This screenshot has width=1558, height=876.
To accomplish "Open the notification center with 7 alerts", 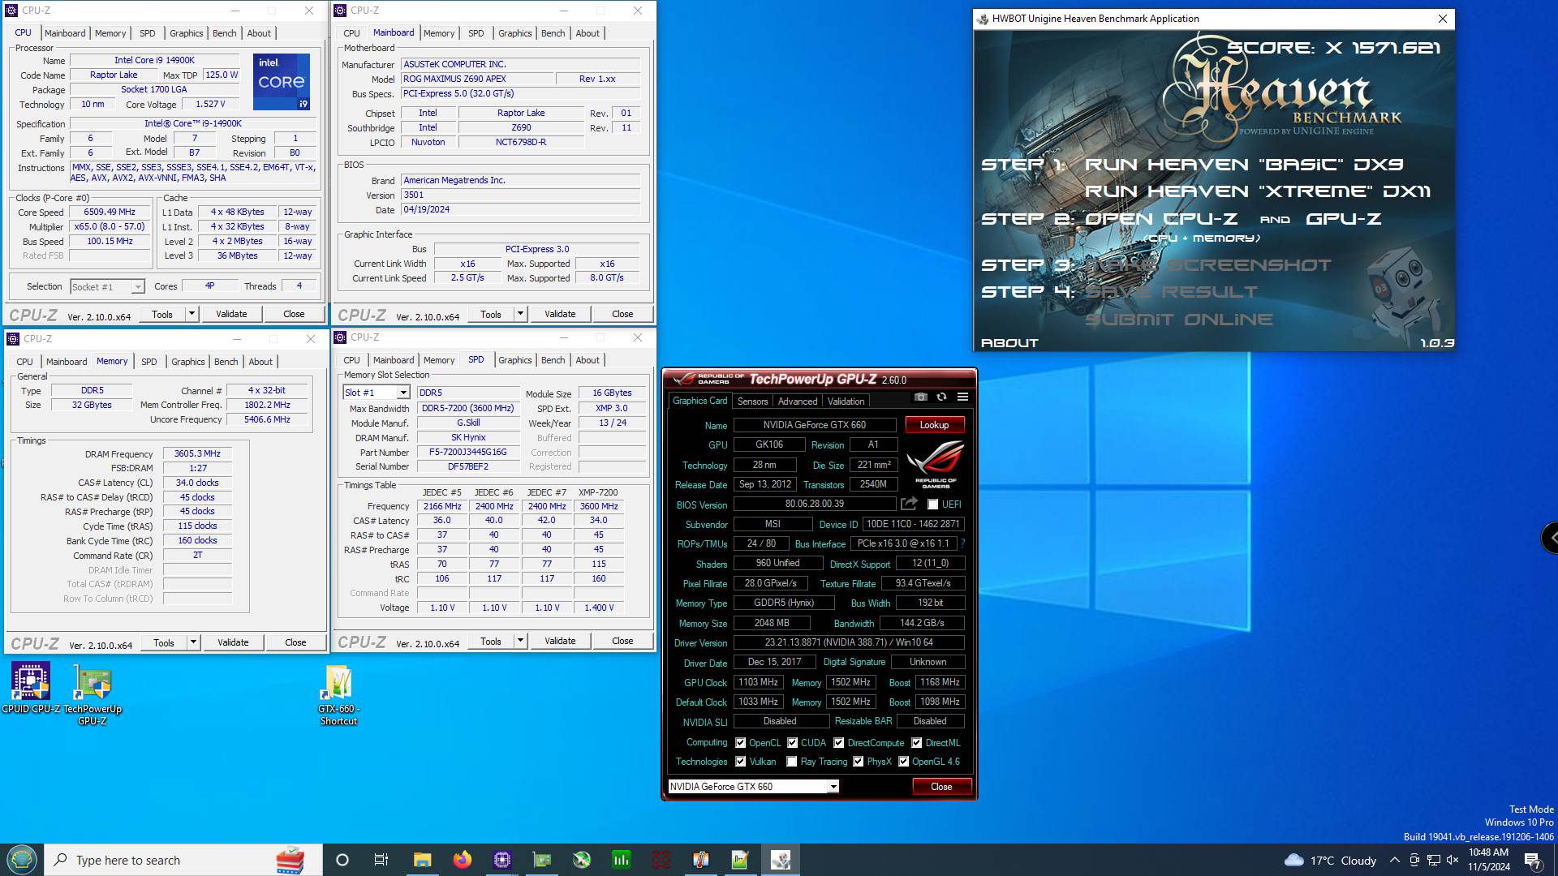I will (1533, 861).
